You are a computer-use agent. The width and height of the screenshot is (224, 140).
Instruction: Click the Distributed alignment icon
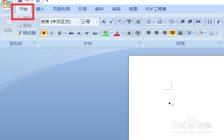pyautogui.click(x=180, y=33)
